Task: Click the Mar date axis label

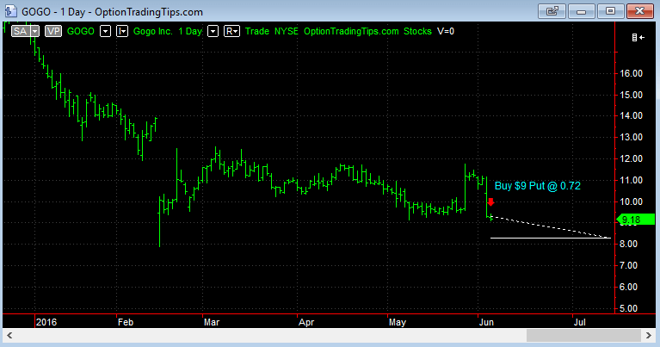Action: pos(212,322)
